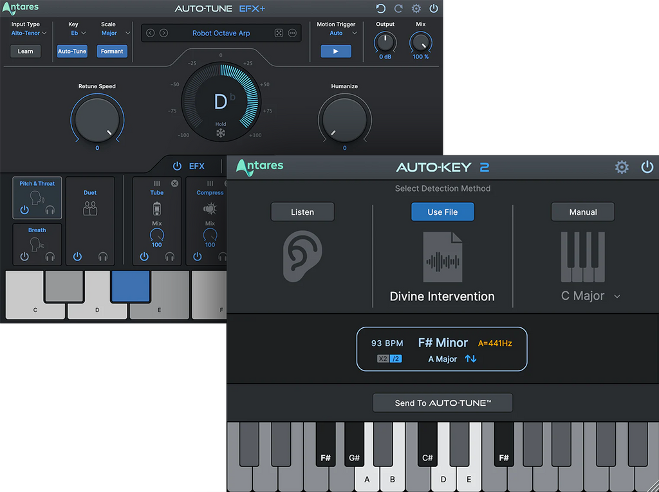Click the Tube effect vacuum tube icon
Viewport: 659px width, 492px height.
(x=157, y=208)
